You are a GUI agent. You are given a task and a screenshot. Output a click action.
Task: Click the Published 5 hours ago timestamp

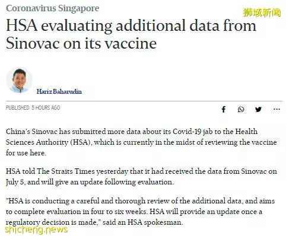[33, 108]
